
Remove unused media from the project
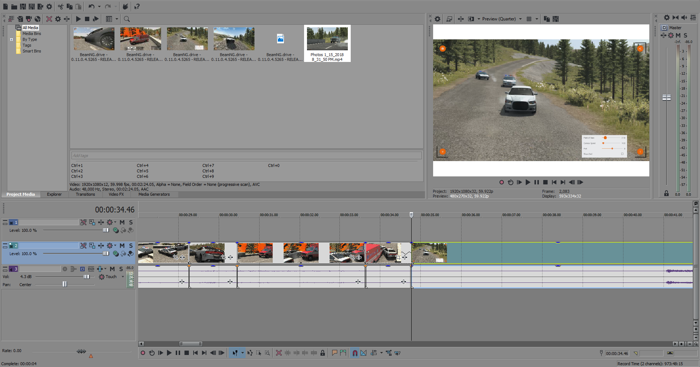[11, 19]
